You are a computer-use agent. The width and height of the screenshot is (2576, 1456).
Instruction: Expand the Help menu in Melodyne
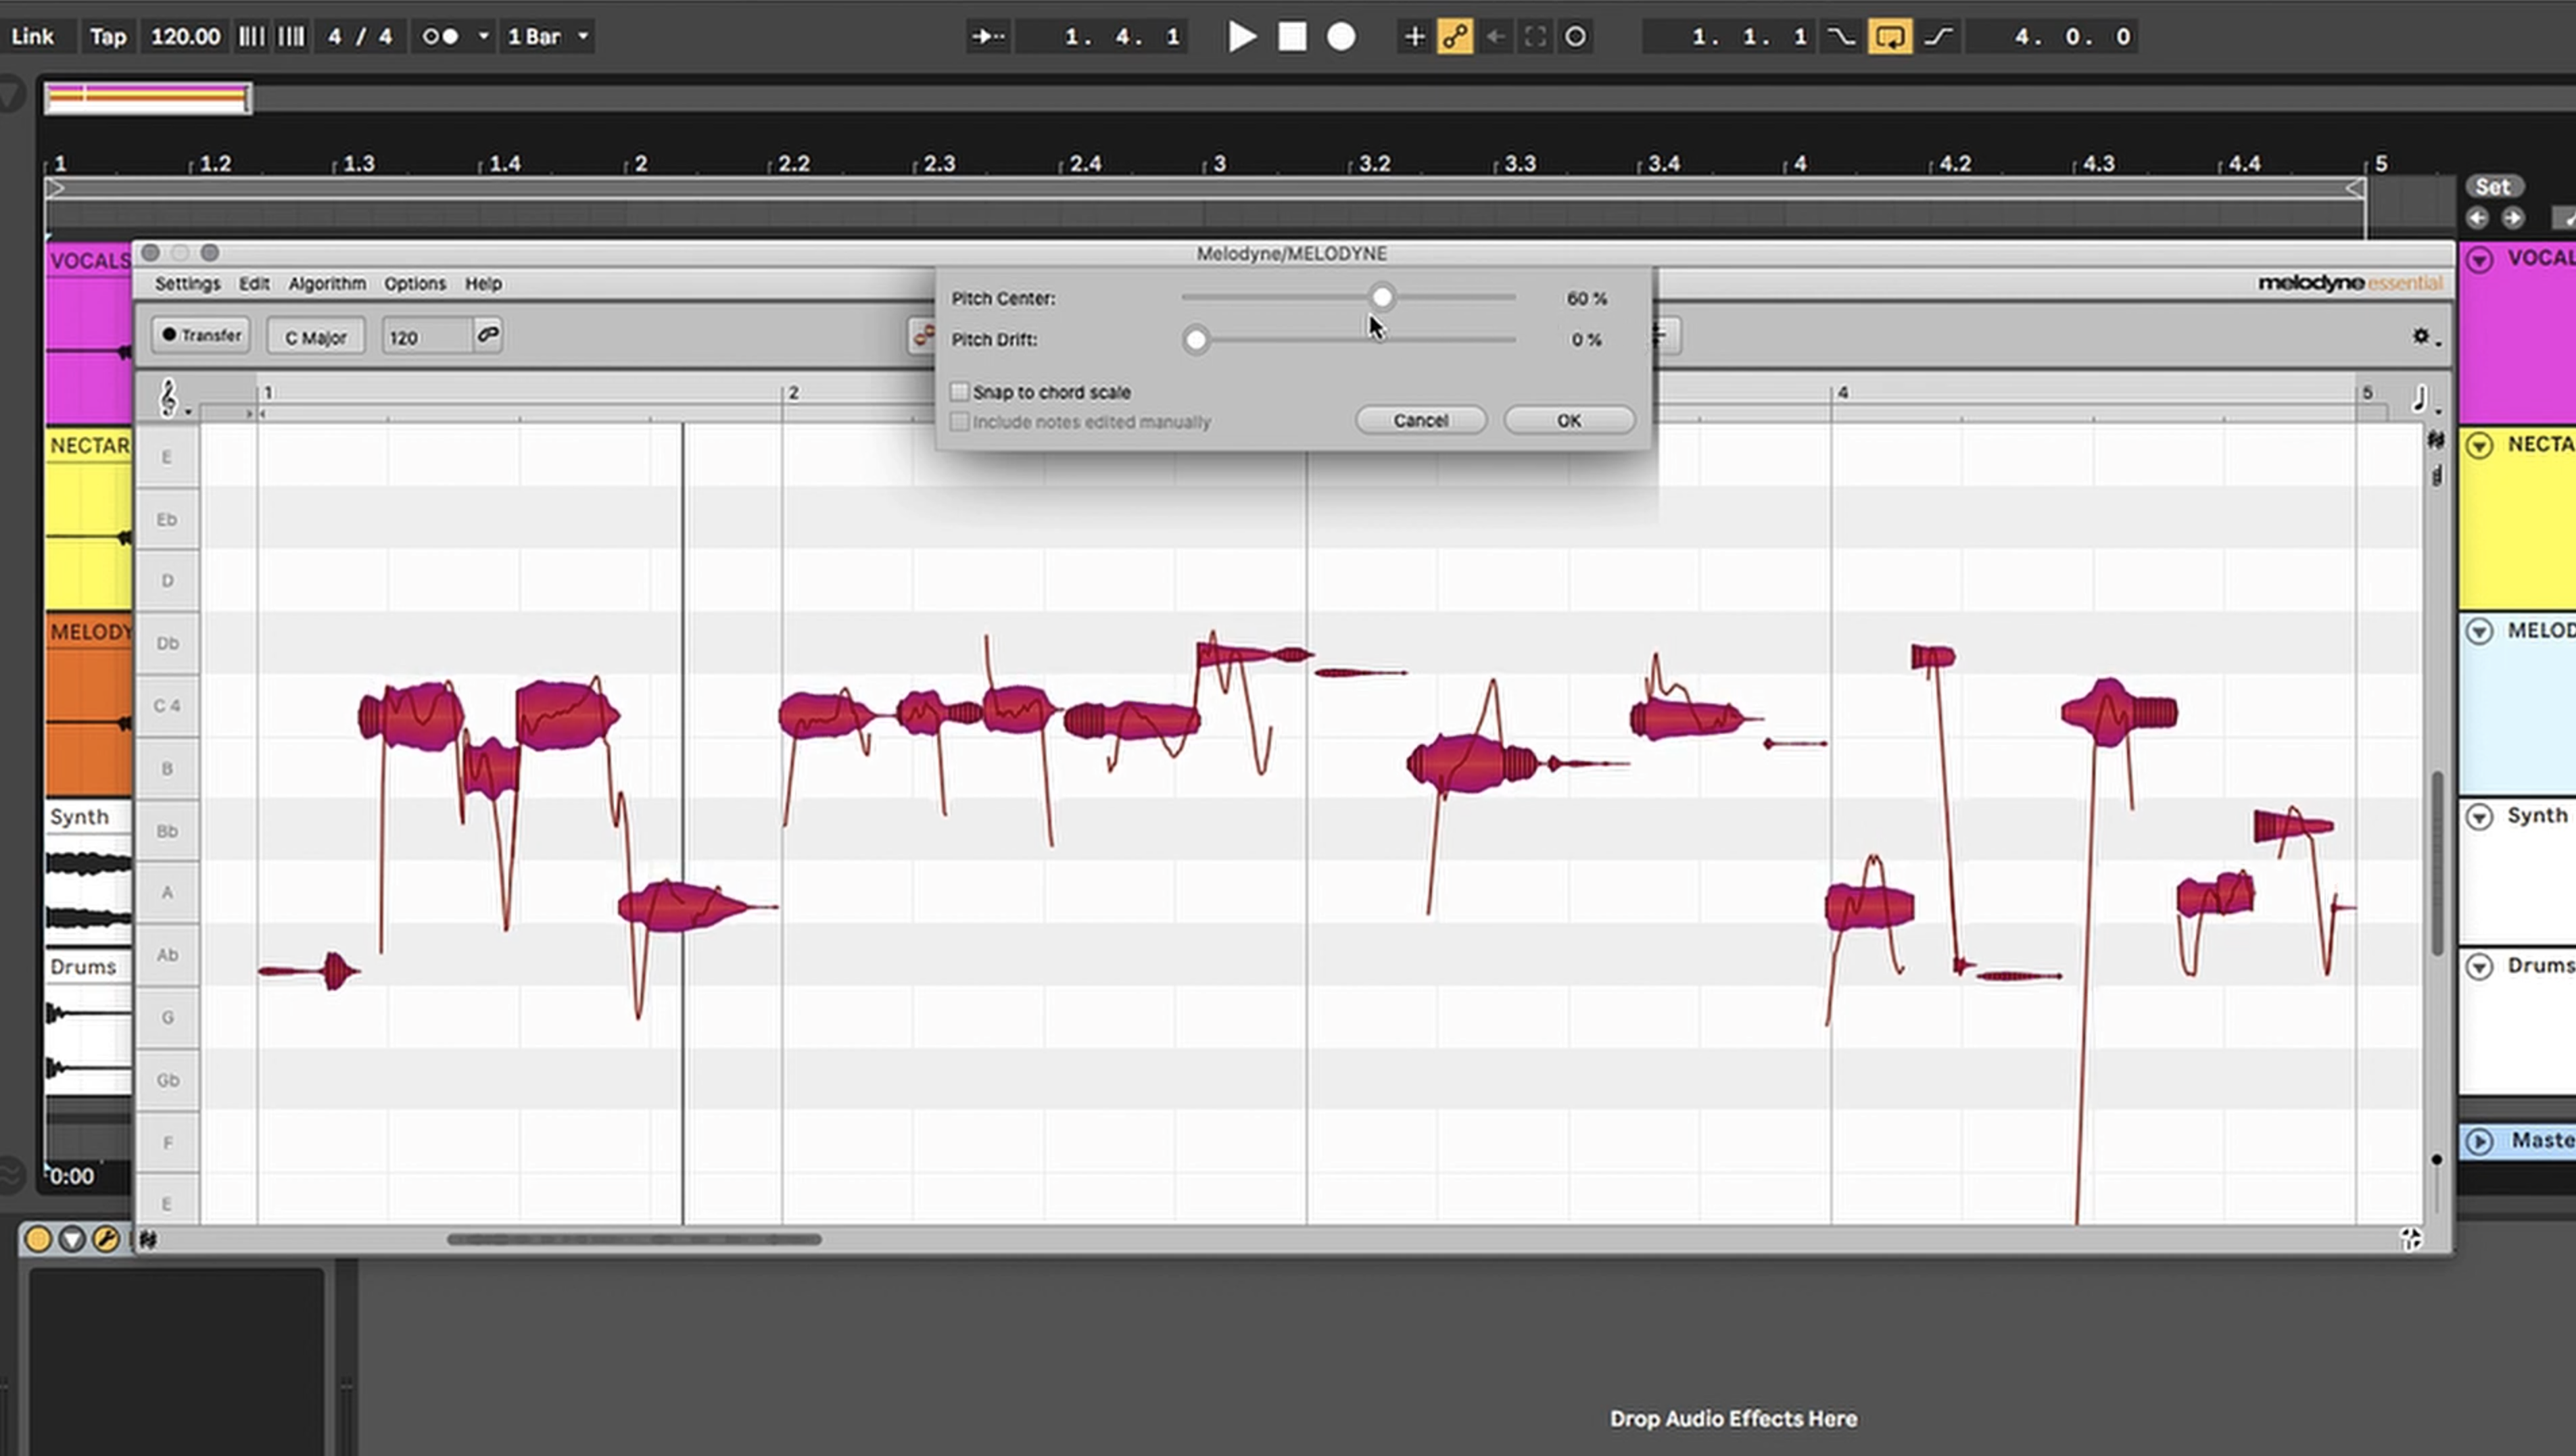pyautogui.click(x=483, y=283)
